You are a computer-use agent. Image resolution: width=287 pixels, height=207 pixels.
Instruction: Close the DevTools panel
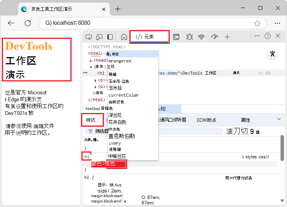tap(278, 36)
